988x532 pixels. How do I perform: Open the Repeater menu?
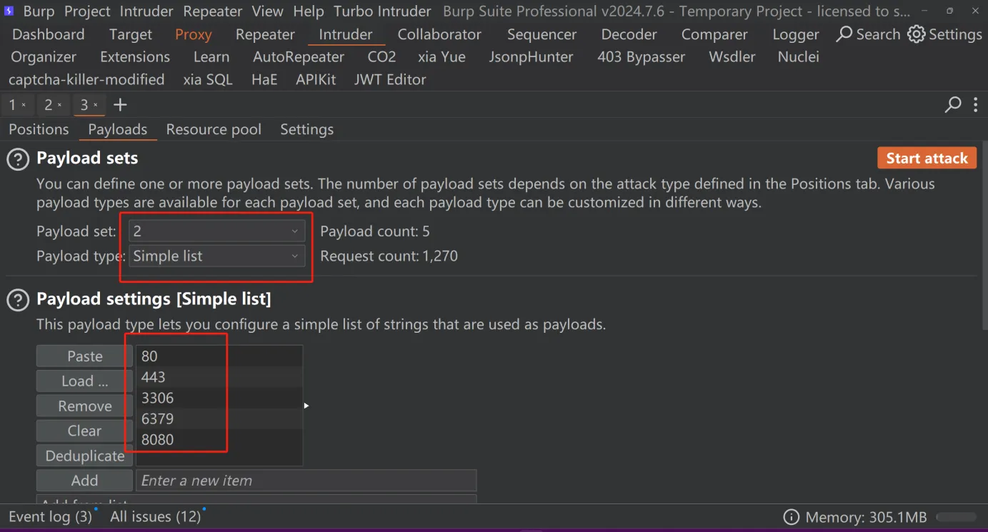pos(212,11)
